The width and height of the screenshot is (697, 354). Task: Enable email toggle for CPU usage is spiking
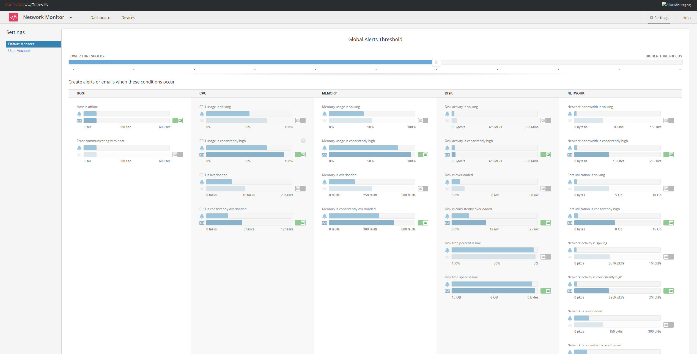pos(300,121)
